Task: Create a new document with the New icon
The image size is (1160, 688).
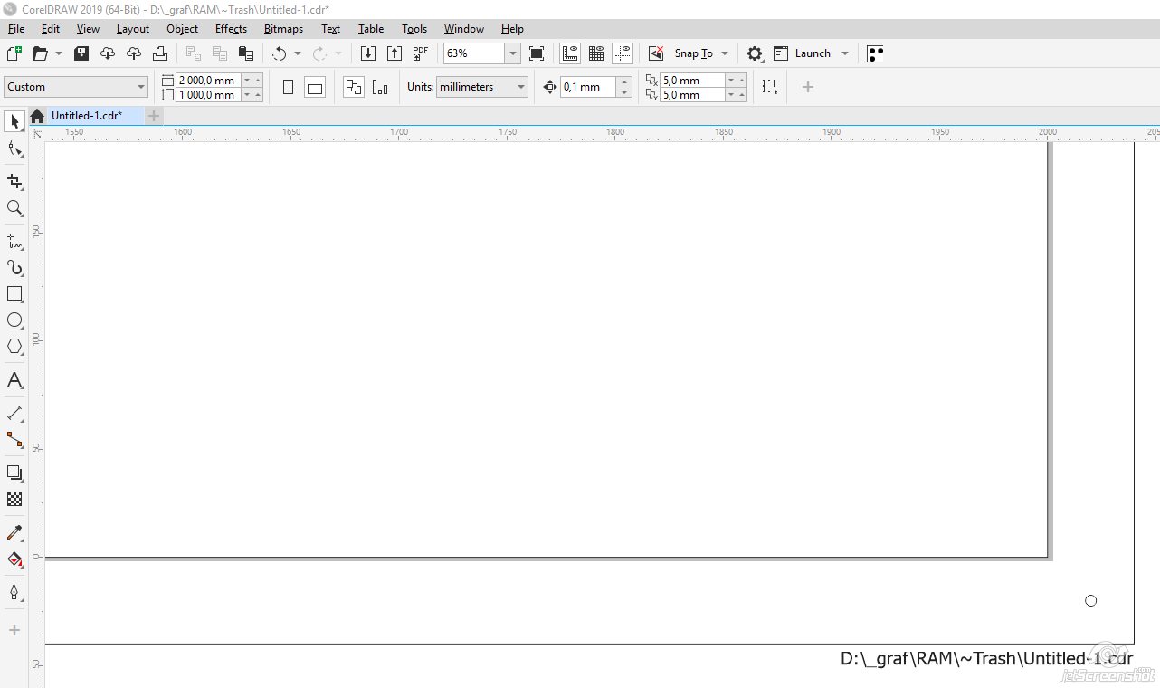Action: (14, 53)
